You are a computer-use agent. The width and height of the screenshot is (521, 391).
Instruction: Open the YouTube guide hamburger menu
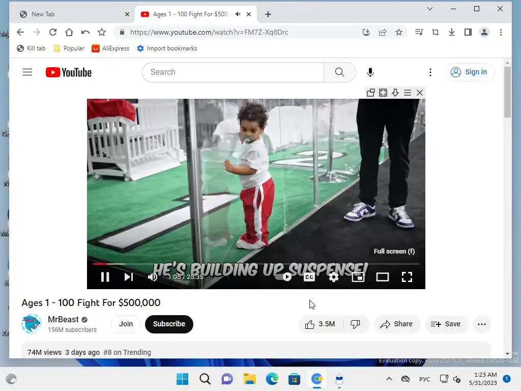tap(27, 72)
